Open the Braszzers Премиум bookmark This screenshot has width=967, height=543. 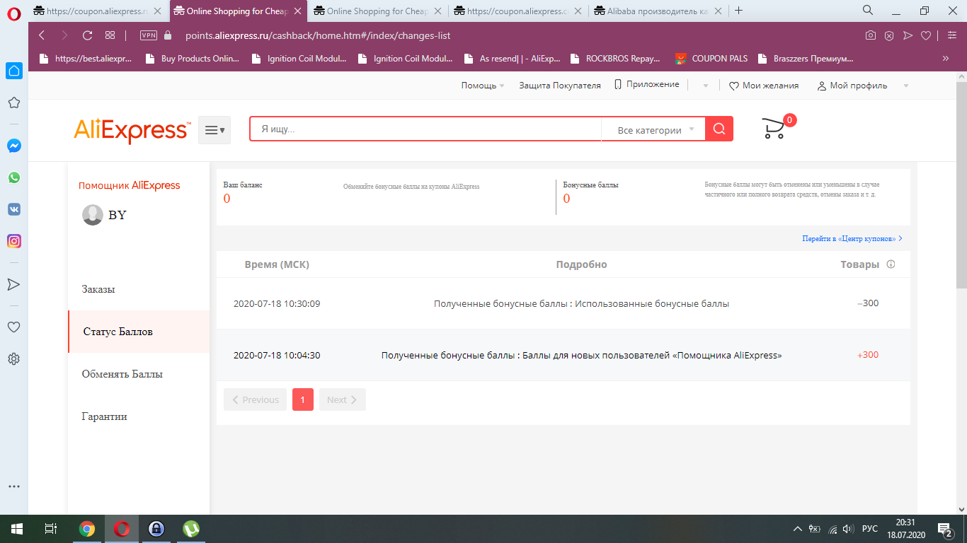coord(805,59)
